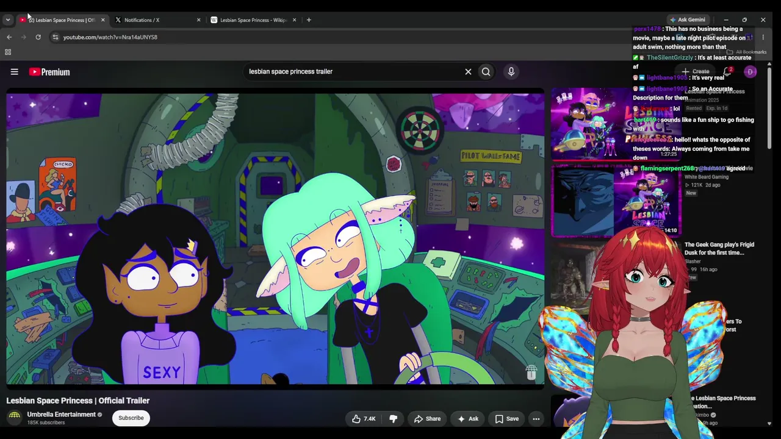This screenshot has width=781, height=439.
Task: View site information for youtube.com
Action: point(55,37)
